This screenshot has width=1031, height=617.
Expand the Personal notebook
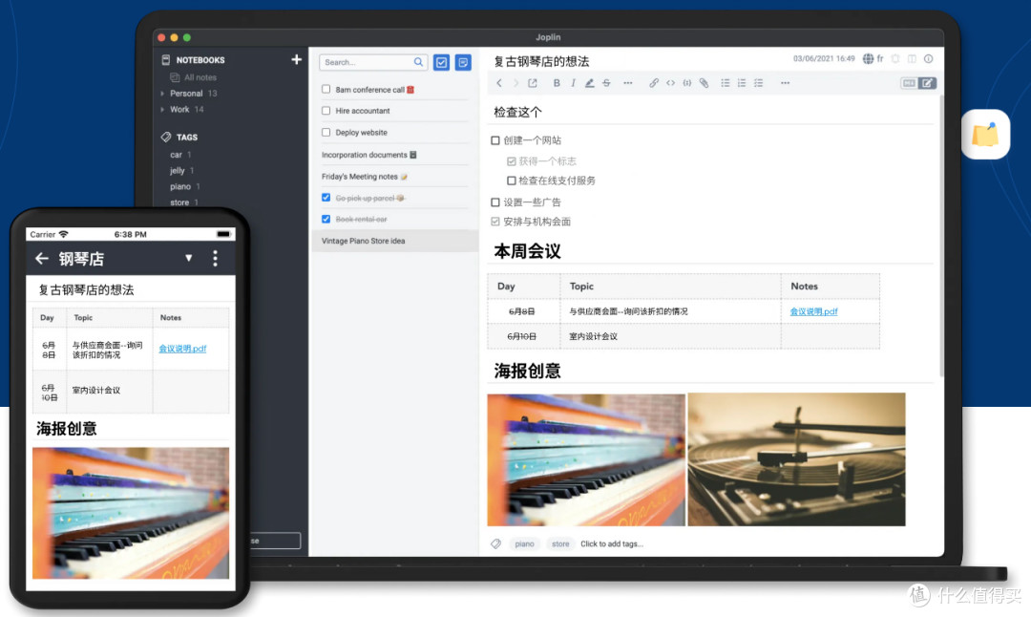pyautogui.click(x=162, y=94)
